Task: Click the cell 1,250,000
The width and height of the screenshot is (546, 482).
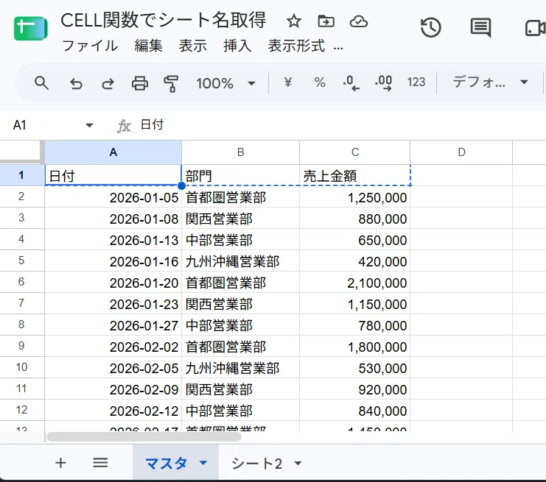Action: (355, 197)
